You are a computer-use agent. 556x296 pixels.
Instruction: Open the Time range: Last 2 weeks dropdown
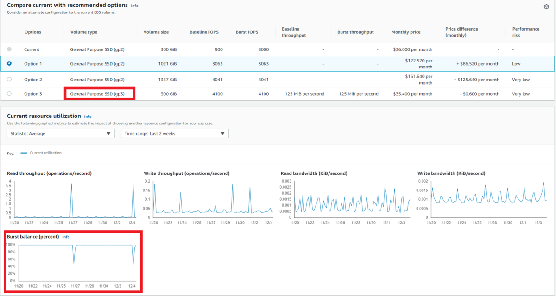pyautogui.click(x=175, y=134)
